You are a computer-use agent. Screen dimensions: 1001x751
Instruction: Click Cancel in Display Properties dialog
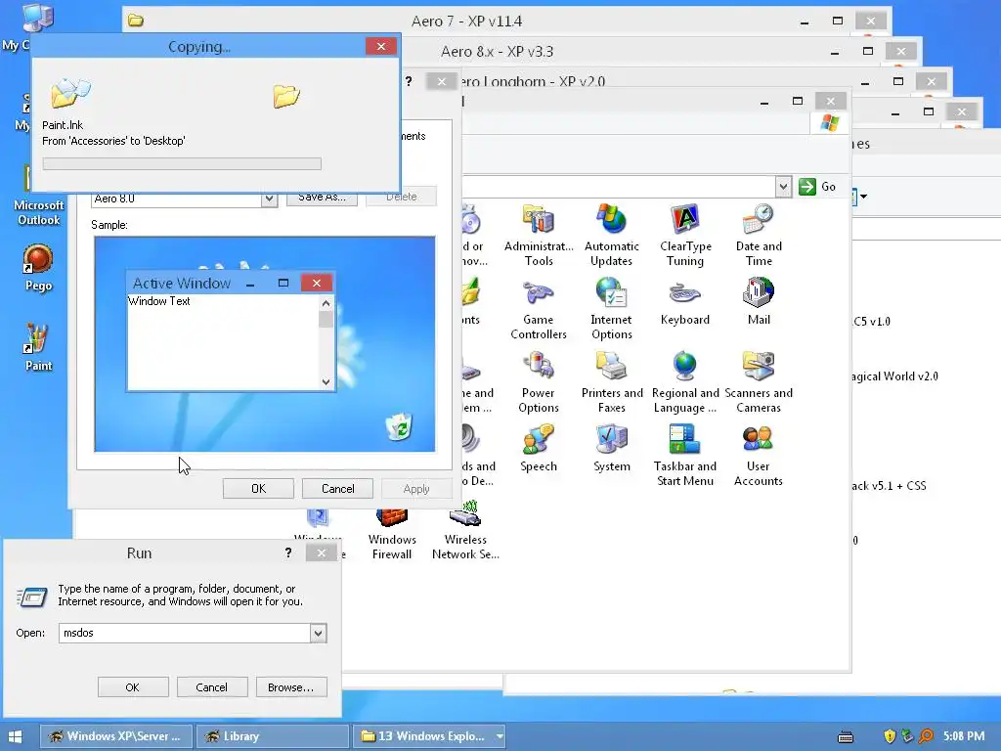click(x=337, y=489)
